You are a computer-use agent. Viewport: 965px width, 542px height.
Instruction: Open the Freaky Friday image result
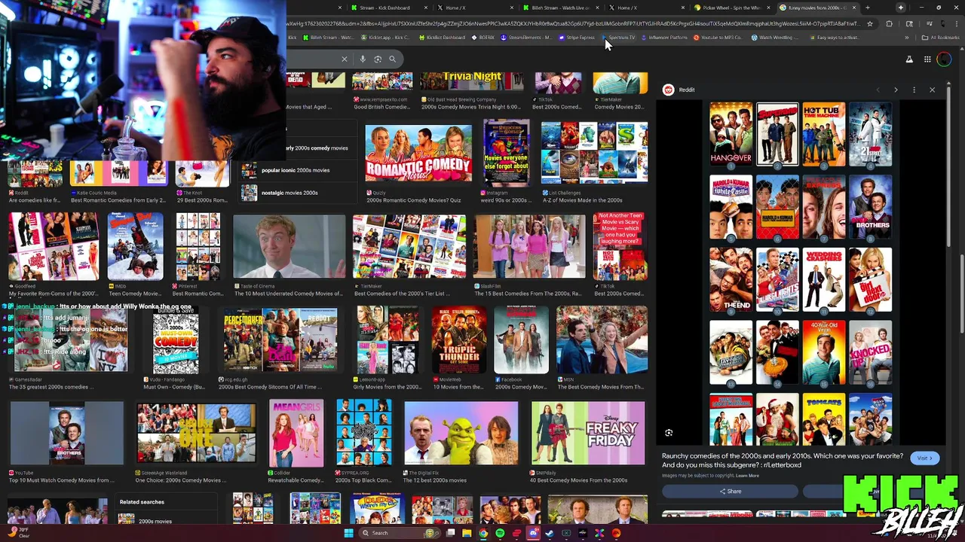(x=588, y=433)
